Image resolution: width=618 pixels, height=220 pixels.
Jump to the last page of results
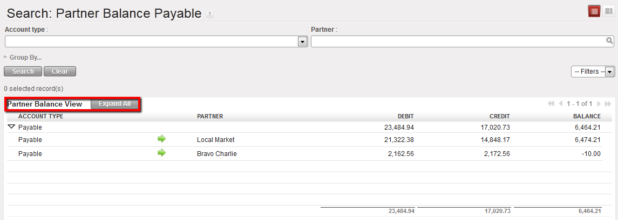click(x=608, y=104)
